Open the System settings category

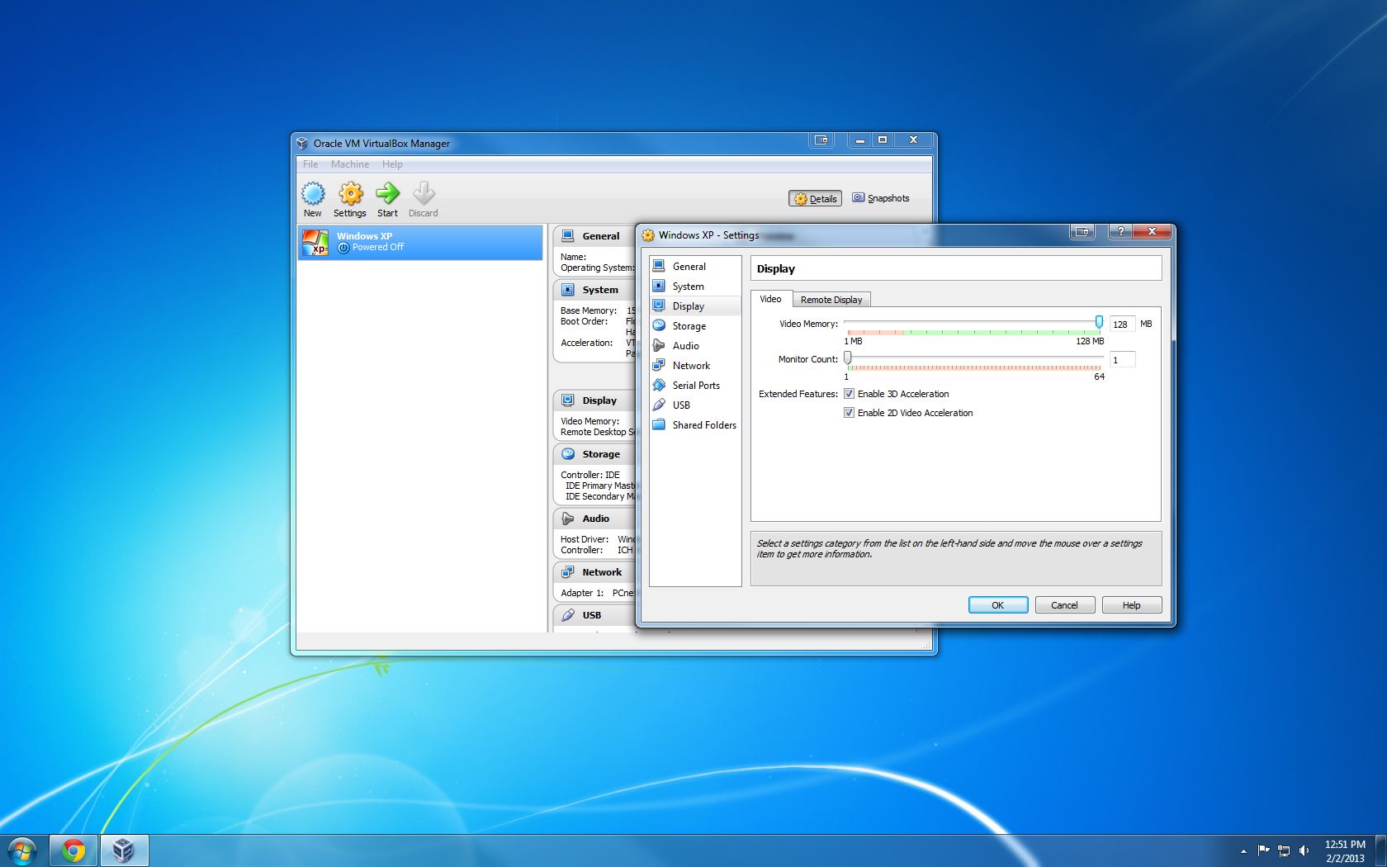689,286
